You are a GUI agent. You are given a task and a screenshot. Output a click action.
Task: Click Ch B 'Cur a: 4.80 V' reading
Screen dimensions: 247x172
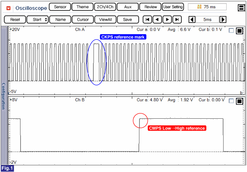coord(150,100)
